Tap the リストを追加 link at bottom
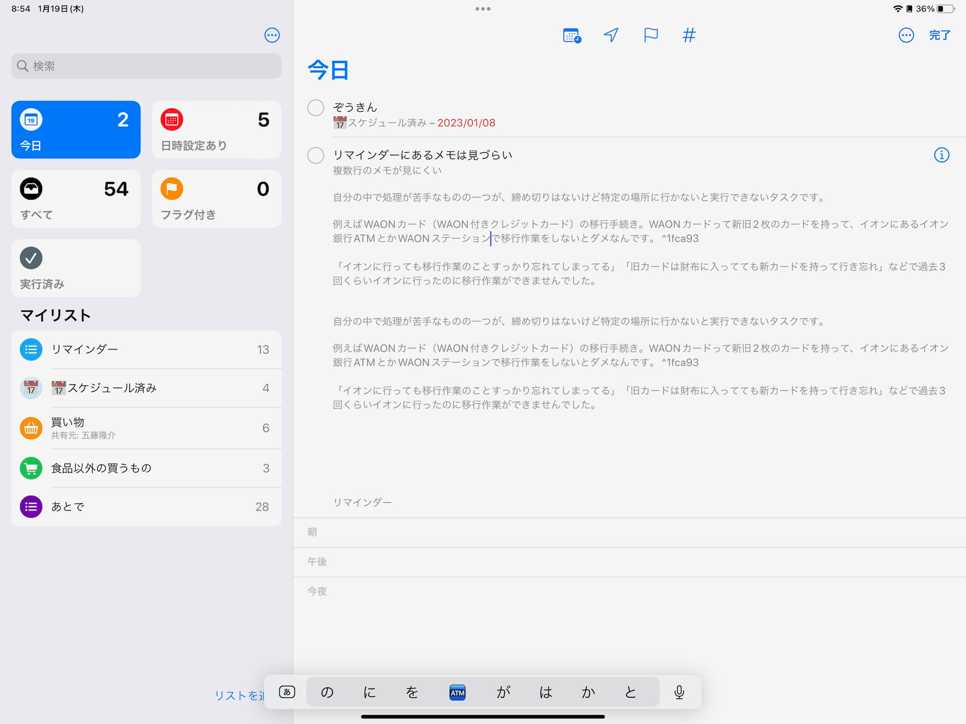Viewport: 966px width, 724px height. (x=239, y=695)
